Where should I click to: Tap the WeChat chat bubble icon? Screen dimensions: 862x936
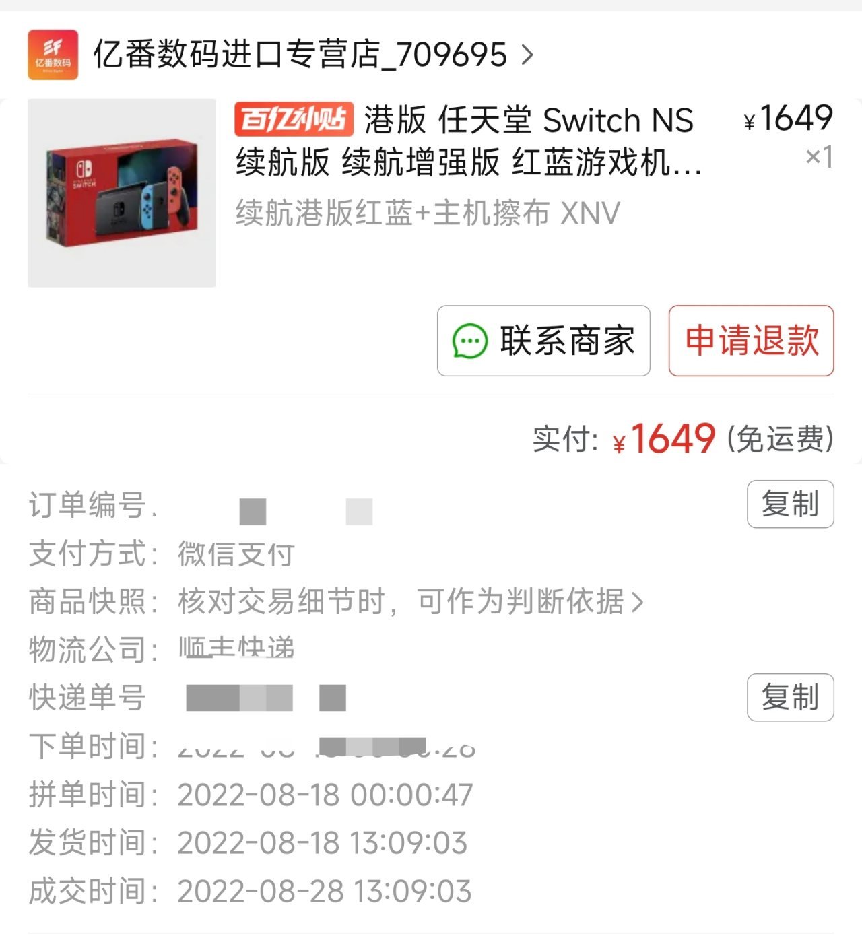coord(469,341)
